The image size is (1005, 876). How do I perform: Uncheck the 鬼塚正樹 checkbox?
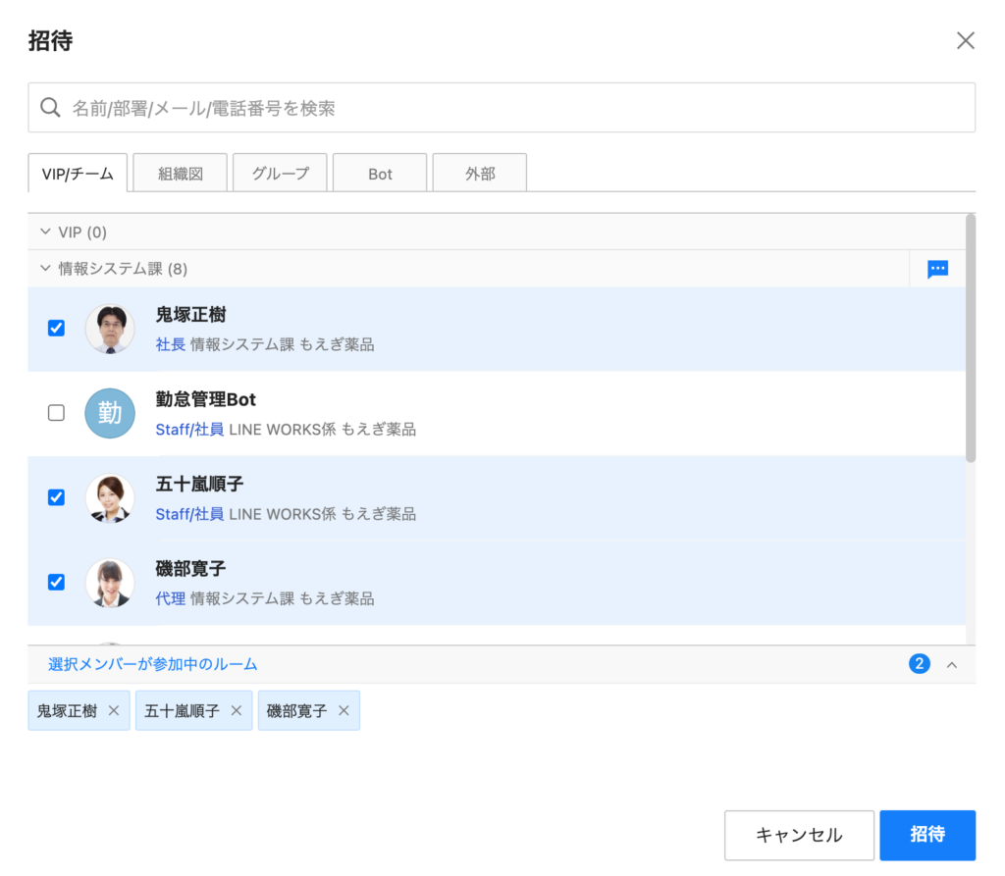[x=56, y=329]
